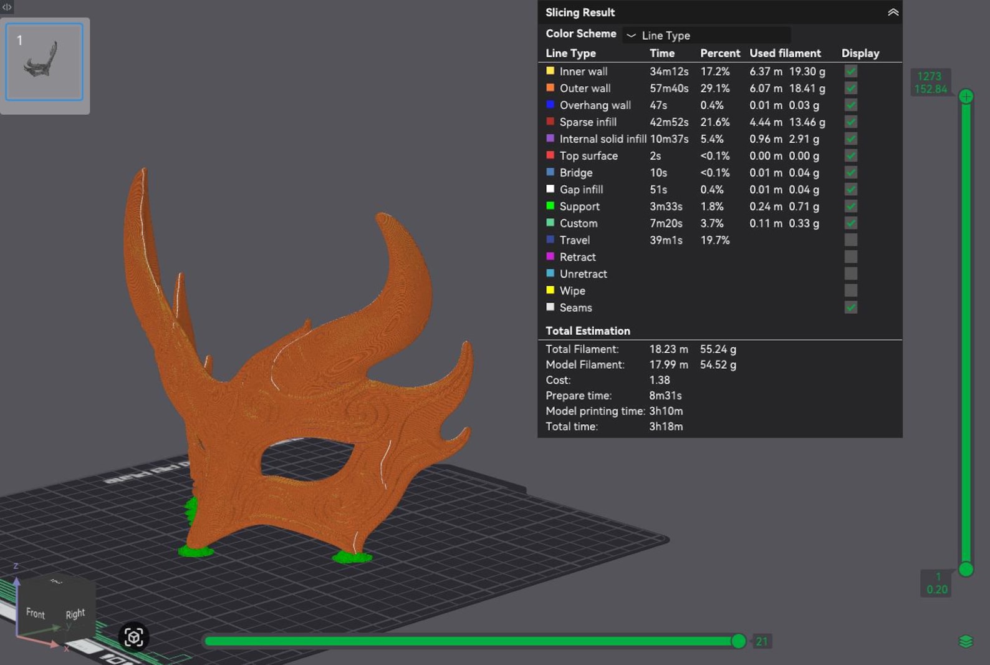Click the Travel time 39m1s
Image resolution: width=990 pixels, height=665 pixels.
(666, 240)
